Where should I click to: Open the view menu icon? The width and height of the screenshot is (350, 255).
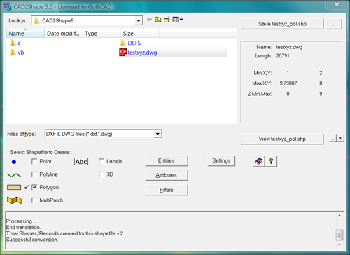[178, 20]
